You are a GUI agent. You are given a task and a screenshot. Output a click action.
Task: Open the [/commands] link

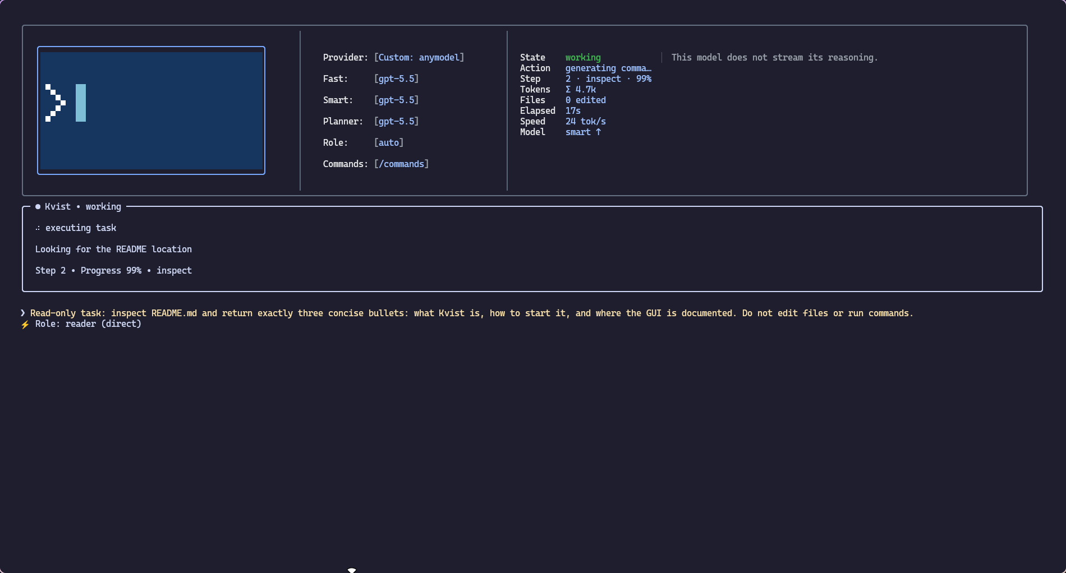click(x=401, y=164)
